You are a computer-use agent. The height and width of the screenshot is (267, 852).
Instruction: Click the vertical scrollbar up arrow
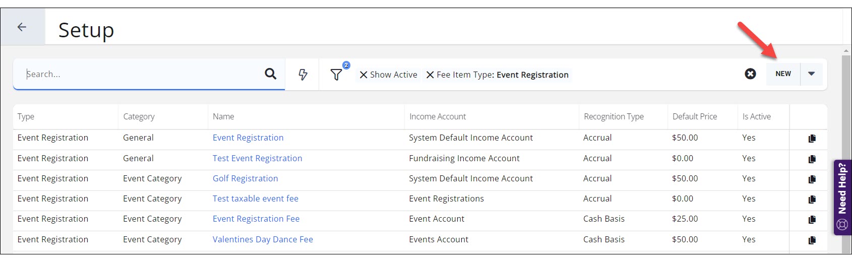846,51
